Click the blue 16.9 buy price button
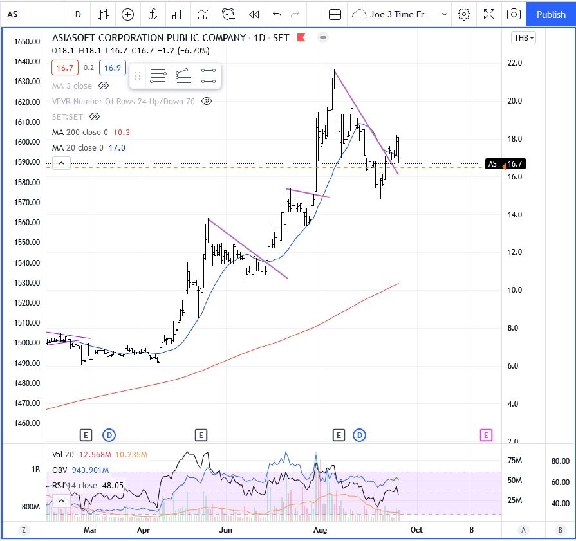The width and height of the screenshot is (576, 541). [113, 68]
